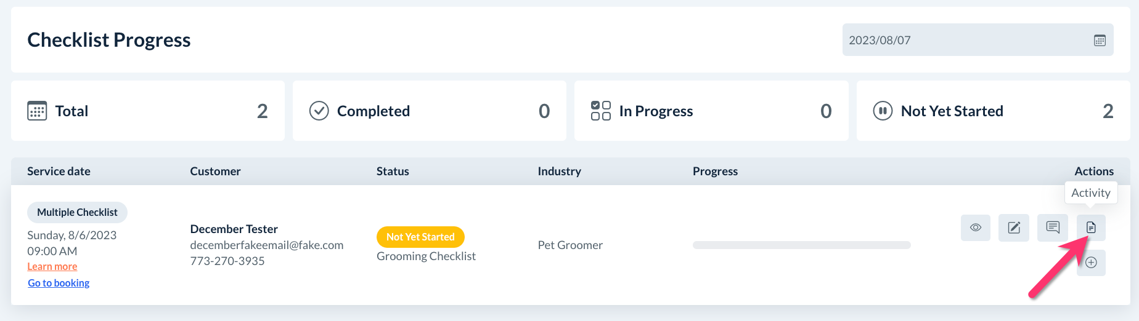
Task: Follow the Go to booking link
Action: coord(59,283)
